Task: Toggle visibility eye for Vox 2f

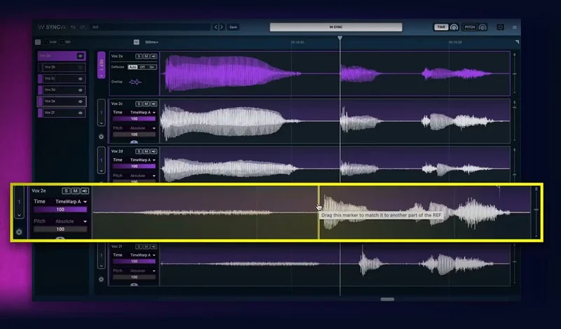Action: (81, 113)
